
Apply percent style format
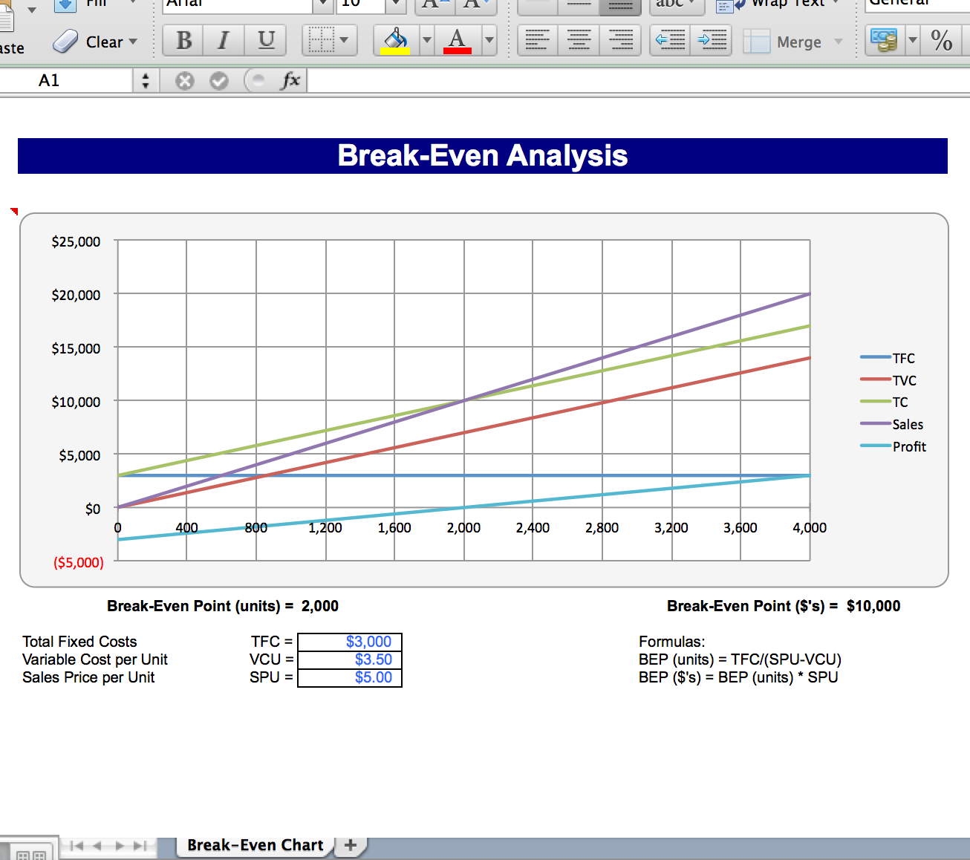(x=942, y=40)
